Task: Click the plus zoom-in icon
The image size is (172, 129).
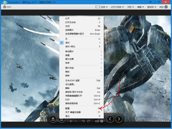Action: click(x=71, y=121)
